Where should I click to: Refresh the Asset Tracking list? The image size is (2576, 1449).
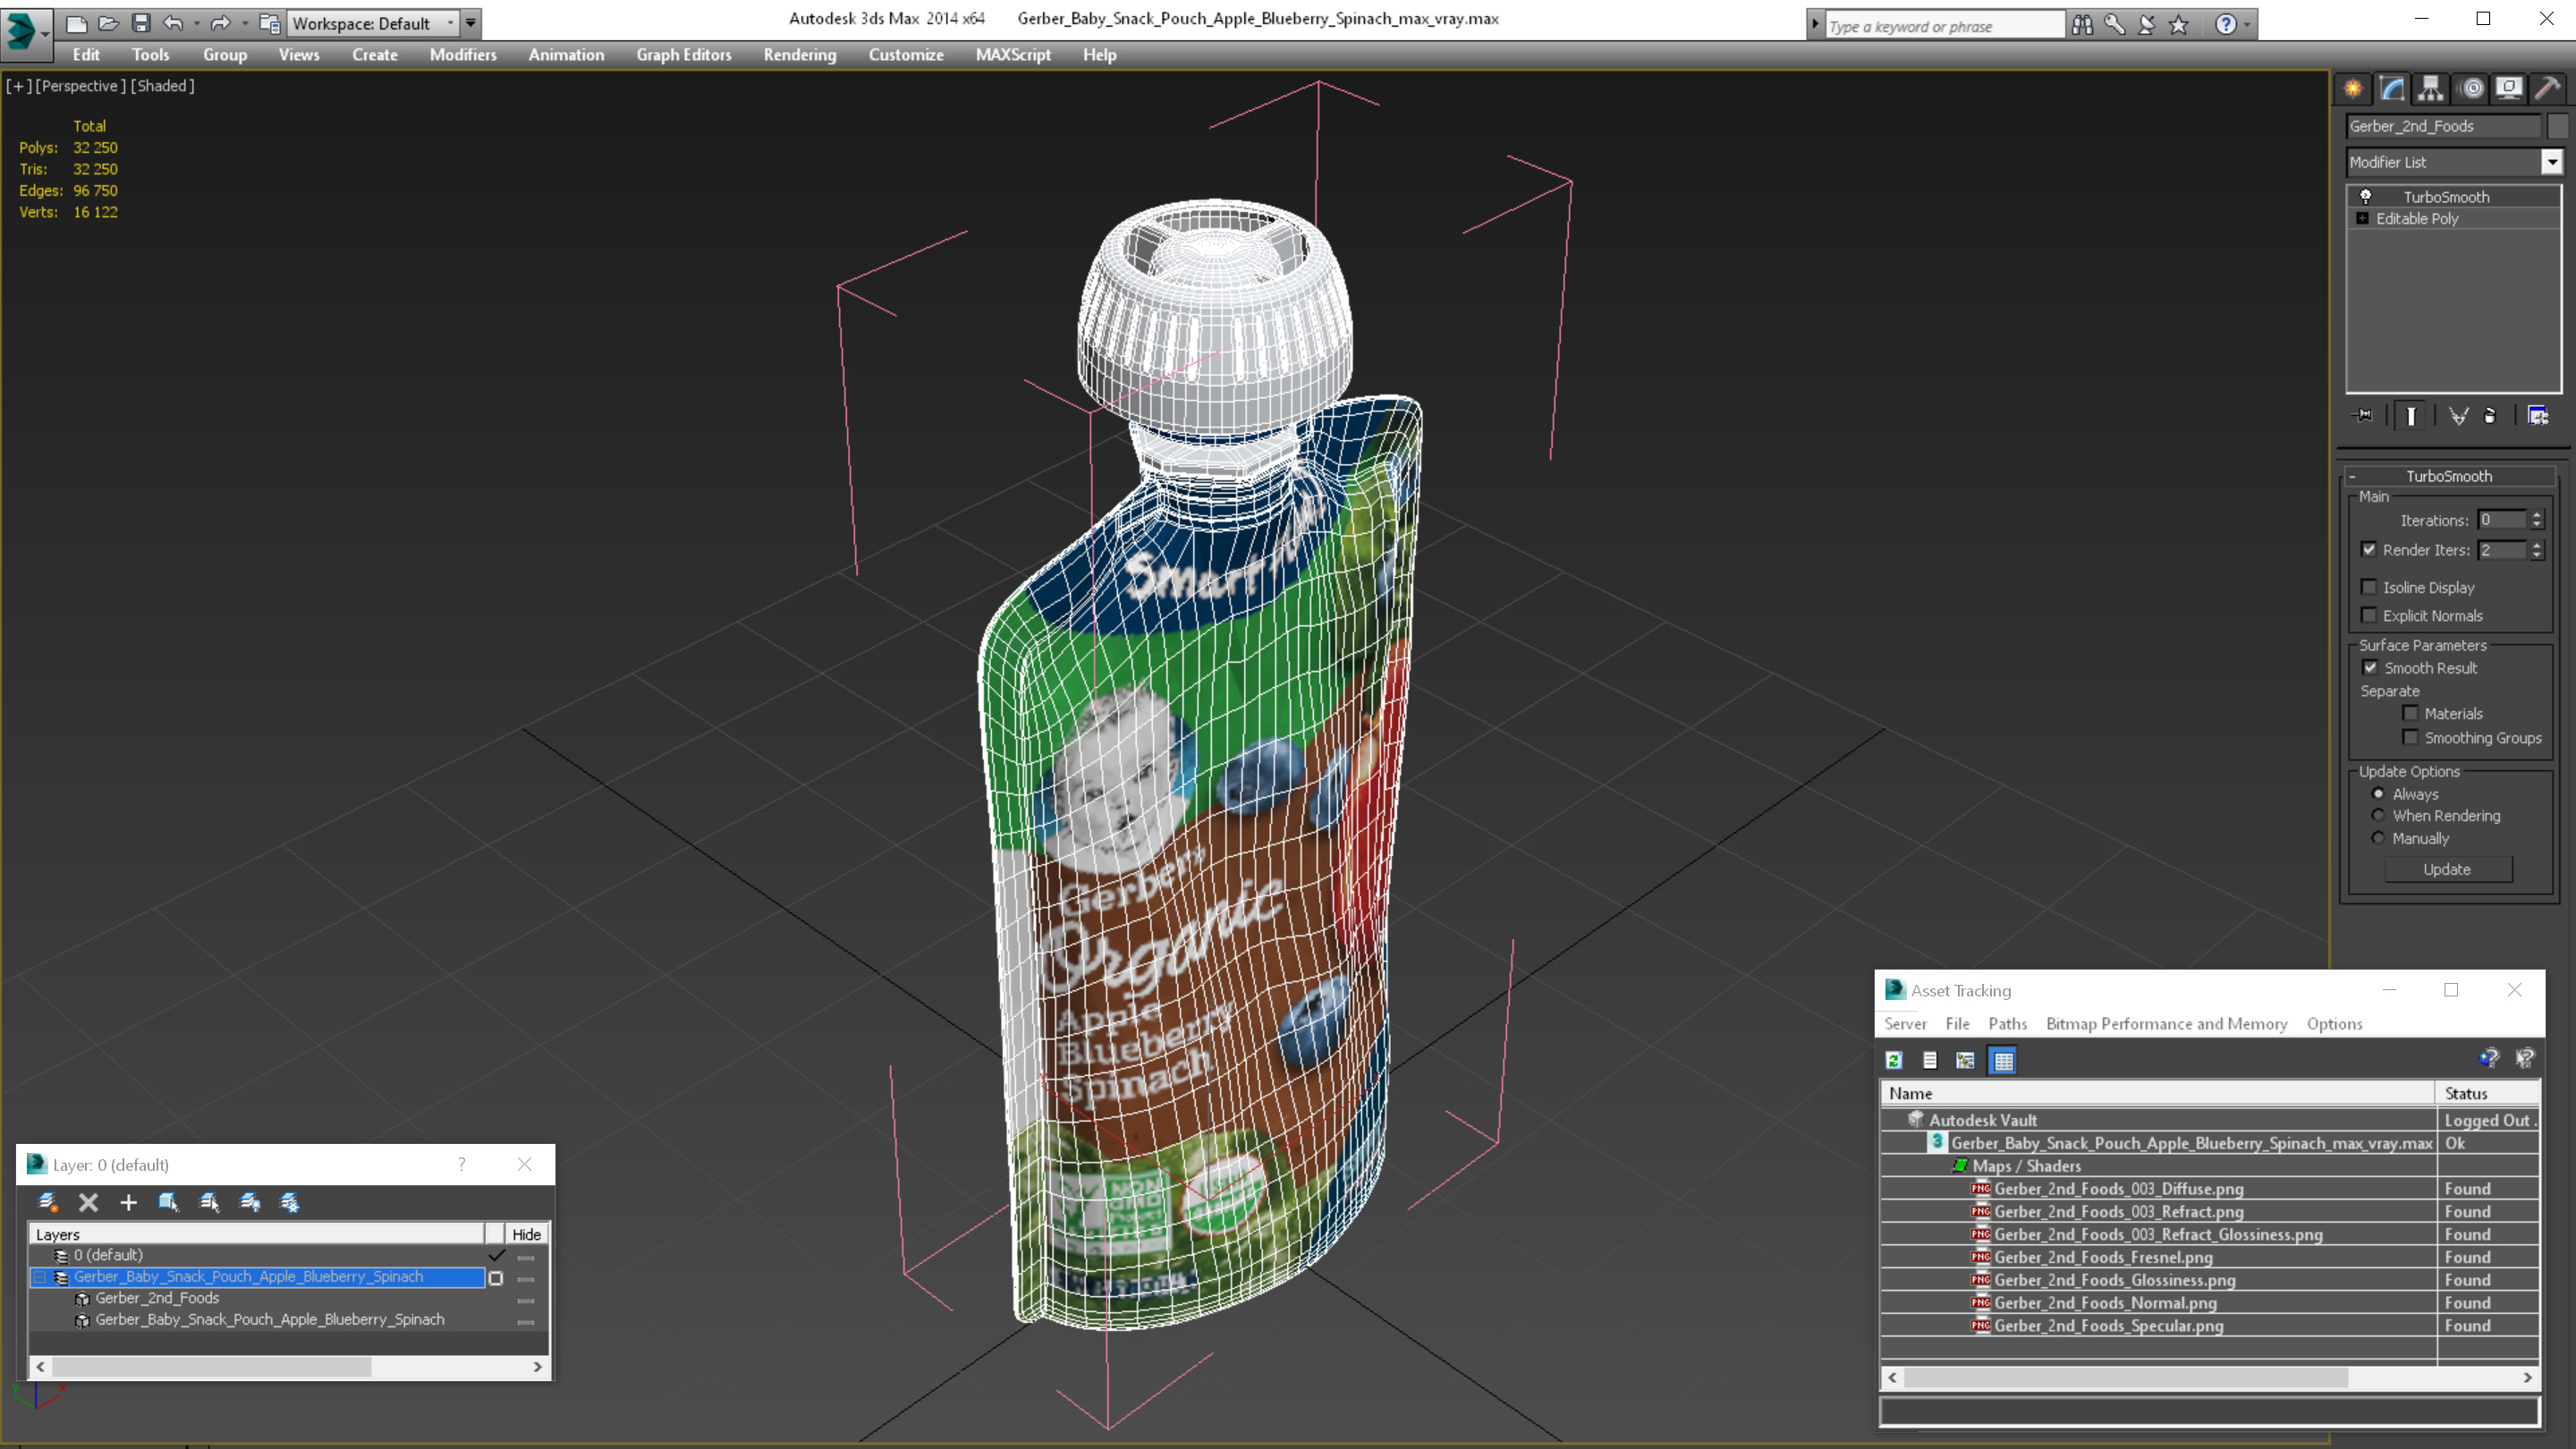[1894, 1060]
